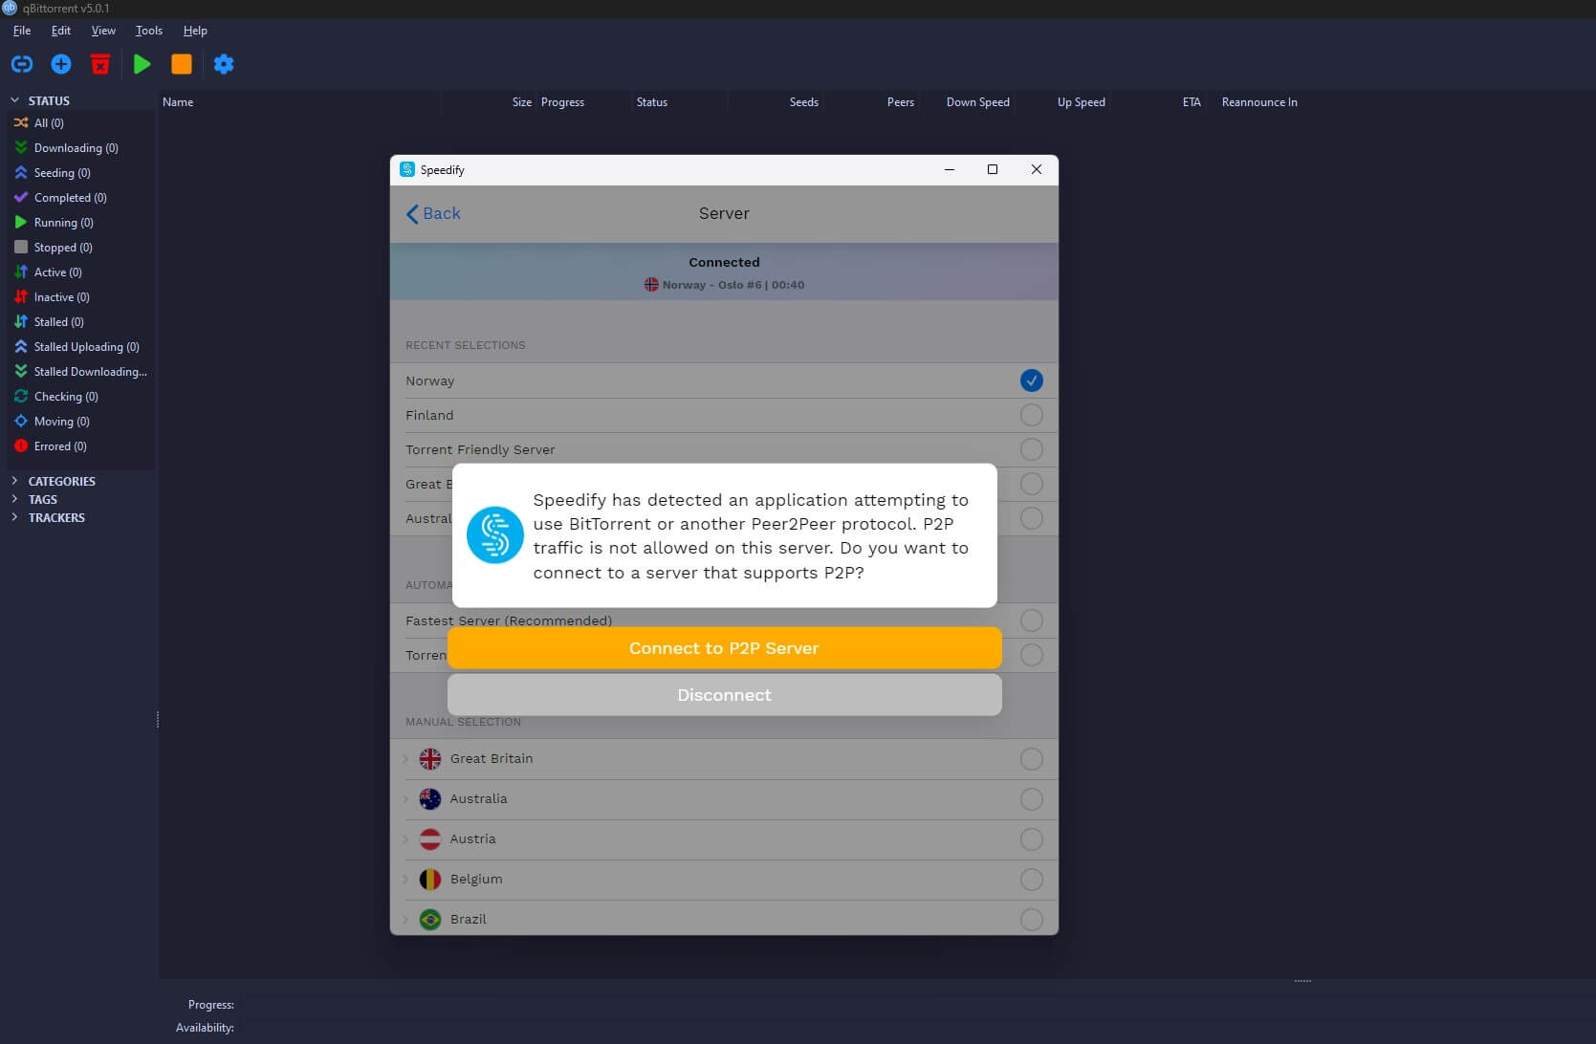The width and height of the screenshot is (1596, 1044).
Task: Expand Great Britain server list chevron
Action: pyautogui.click(x=405, y=759)
